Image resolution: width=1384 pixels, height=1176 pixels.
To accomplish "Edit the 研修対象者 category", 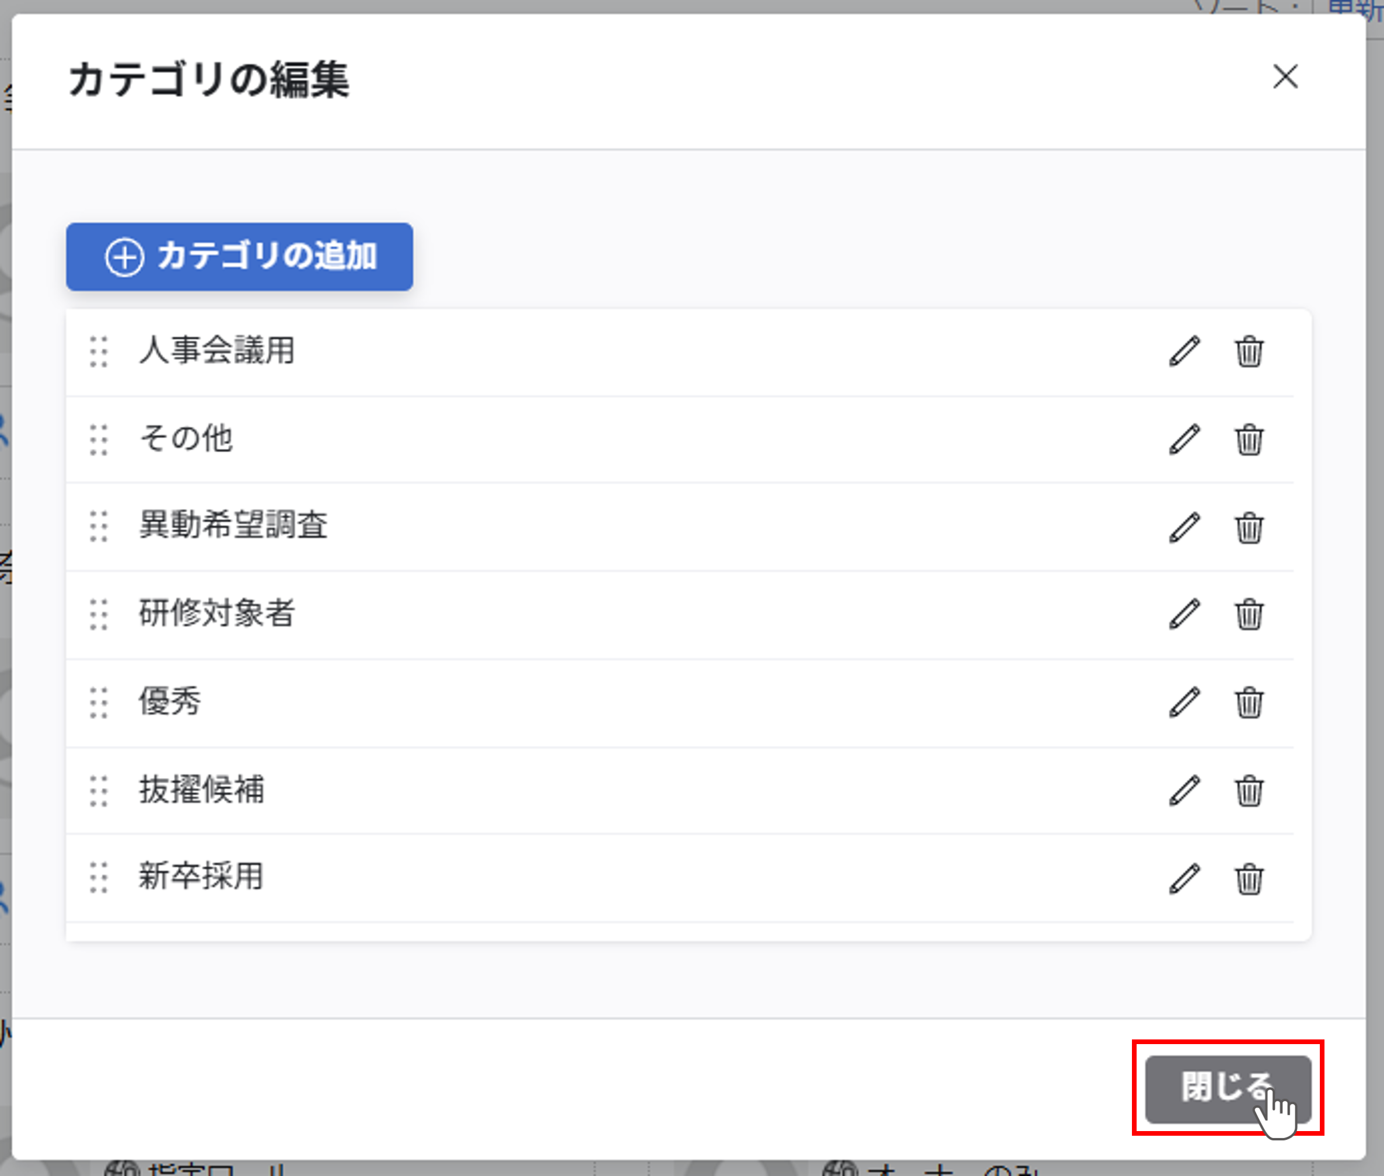I will point(1184,614).
